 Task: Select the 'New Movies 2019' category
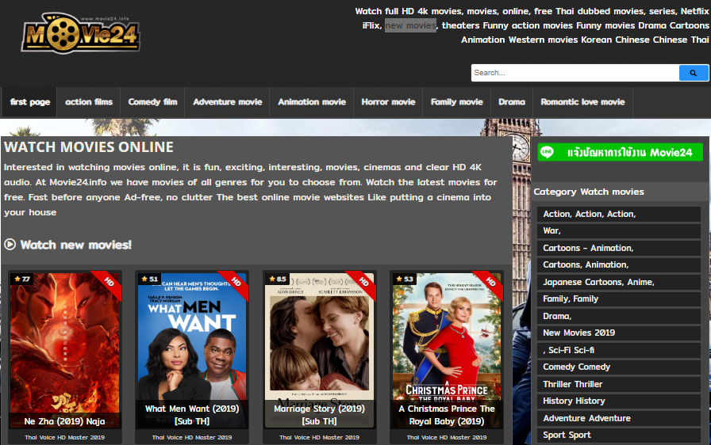coord(619,333)
